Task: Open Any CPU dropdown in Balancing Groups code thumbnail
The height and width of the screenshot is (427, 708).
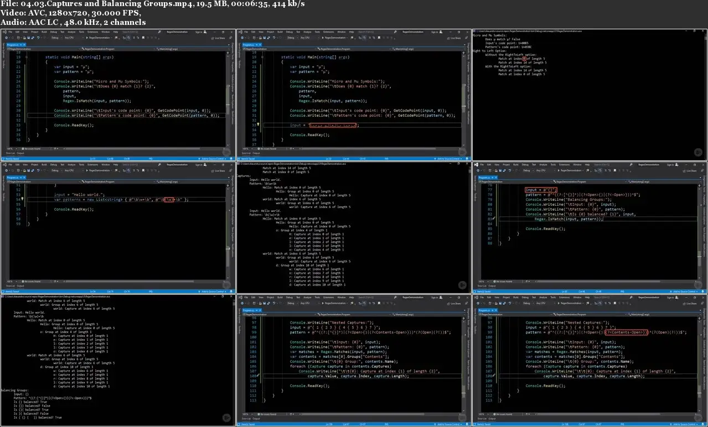Action: [x=541, y=171]
